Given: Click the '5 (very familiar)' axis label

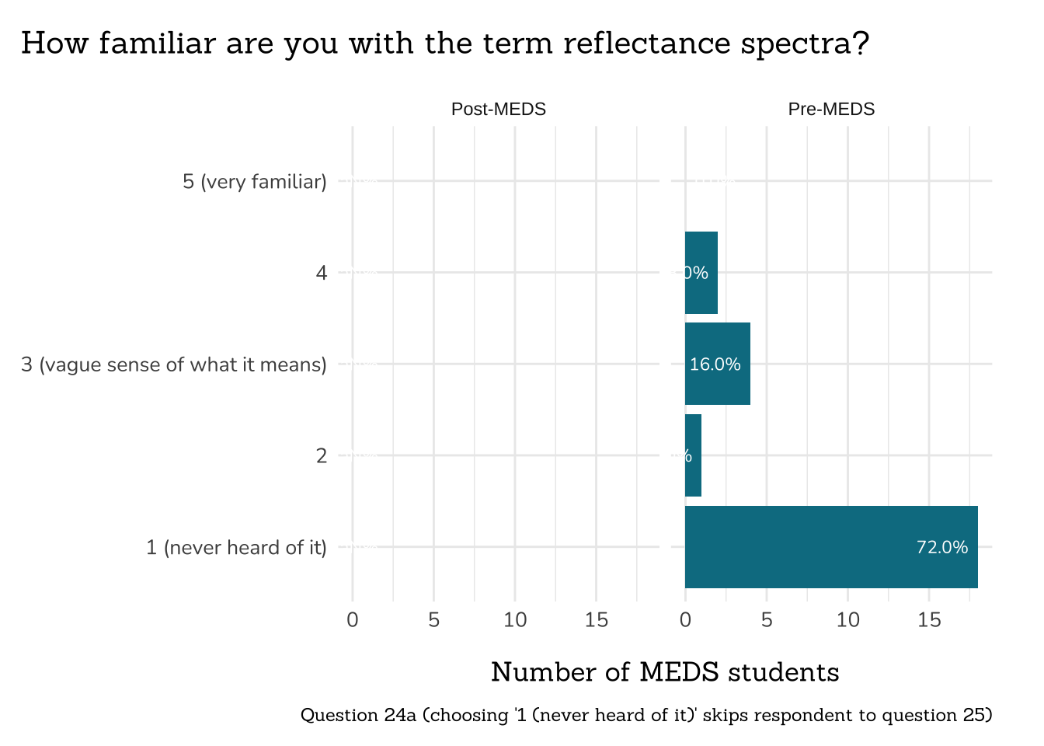Looking at the screenshot, I should [254, 182].
